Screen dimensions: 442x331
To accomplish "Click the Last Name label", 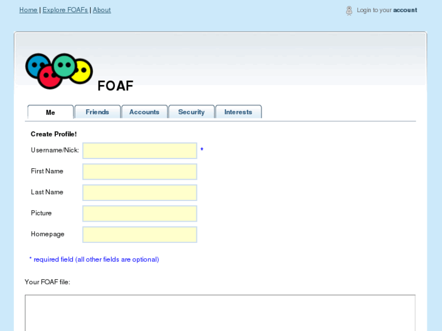I will (47, 192).
